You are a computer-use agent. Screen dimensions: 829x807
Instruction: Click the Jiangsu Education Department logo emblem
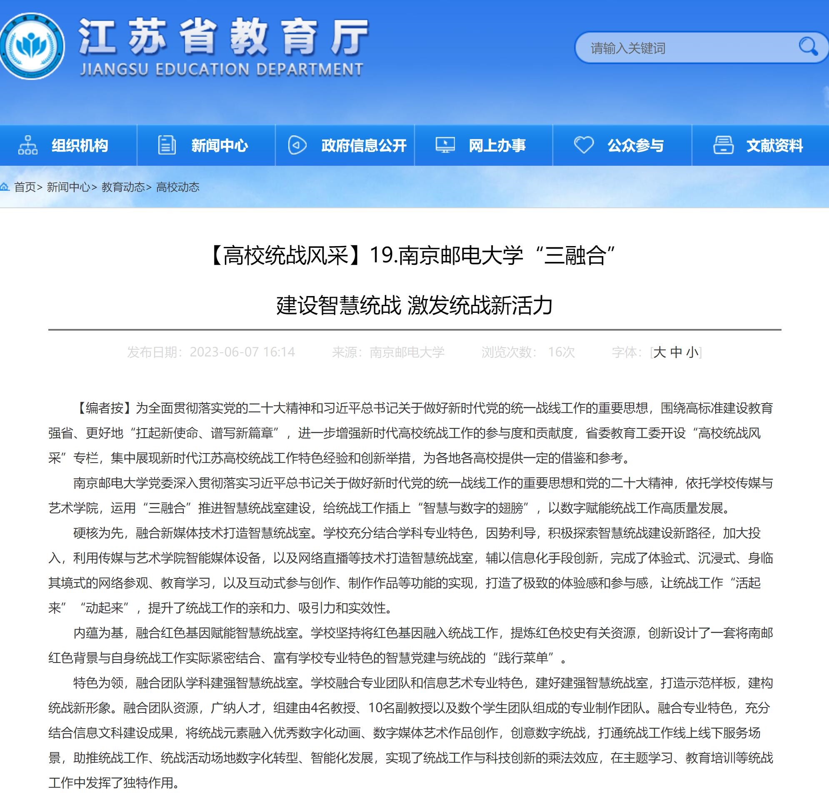click(x=32, y=47)
